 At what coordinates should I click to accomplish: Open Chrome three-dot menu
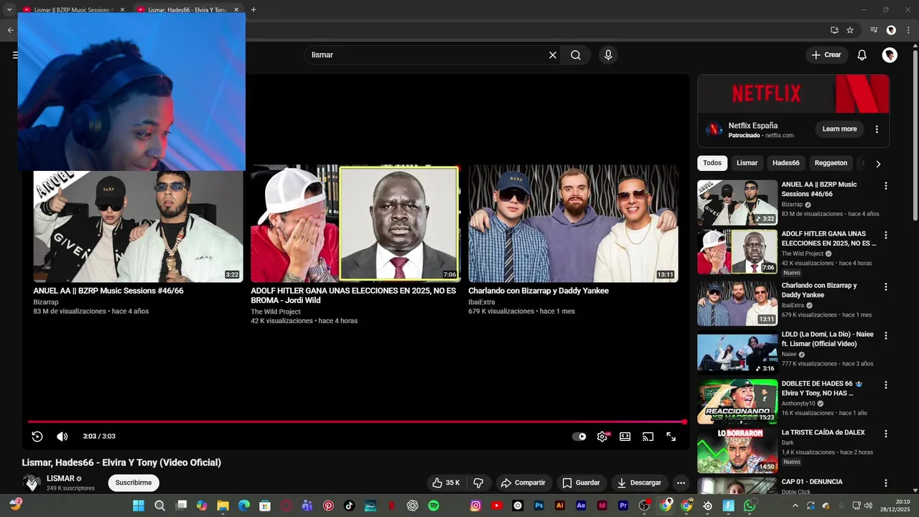[908, 30]
